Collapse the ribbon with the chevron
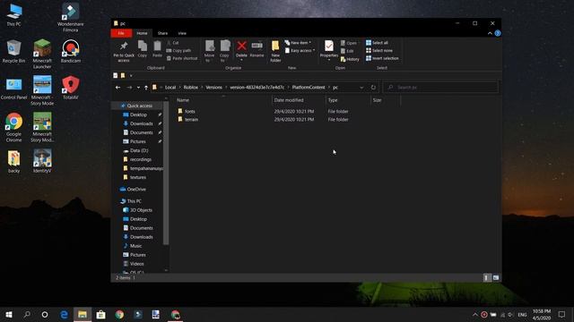Screen dimensions: 574x322 490,33
